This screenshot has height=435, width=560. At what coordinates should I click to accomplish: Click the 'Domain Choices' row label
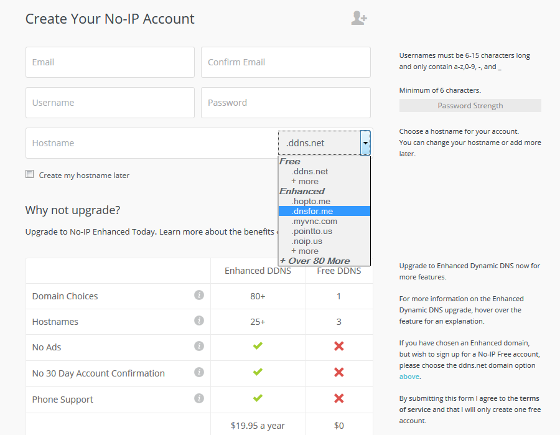65,296
